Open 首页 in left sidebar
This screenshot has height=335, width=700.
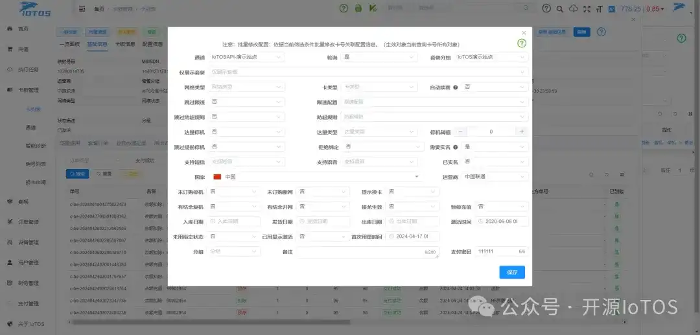pyautogui.click(x=23, y=29)
